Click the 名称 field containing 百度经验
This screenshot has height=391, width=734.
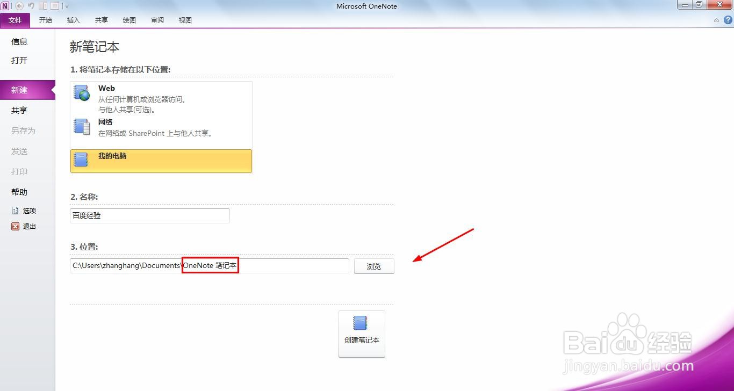(x=150, y=216)
